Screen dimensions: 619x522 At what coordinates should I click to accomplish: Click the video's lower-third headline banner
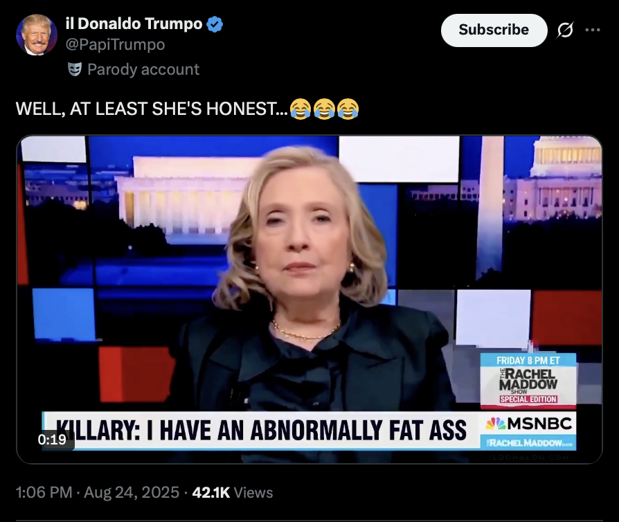point(261,430)
